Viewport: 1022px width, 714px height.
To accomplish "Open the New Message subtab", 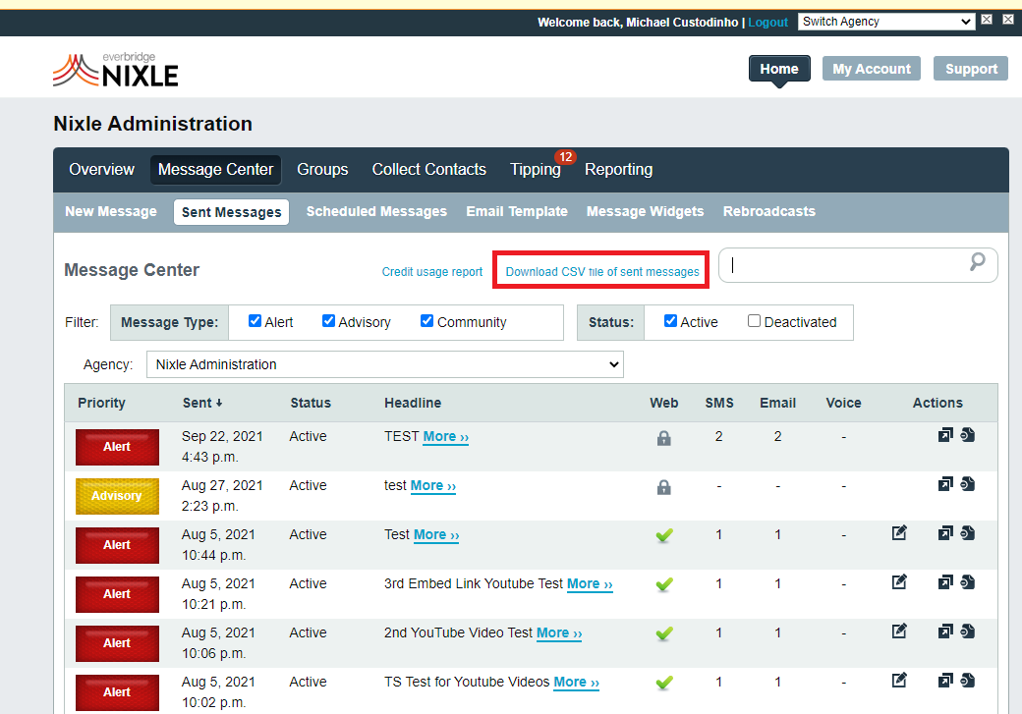I will [x=111, y=212].
